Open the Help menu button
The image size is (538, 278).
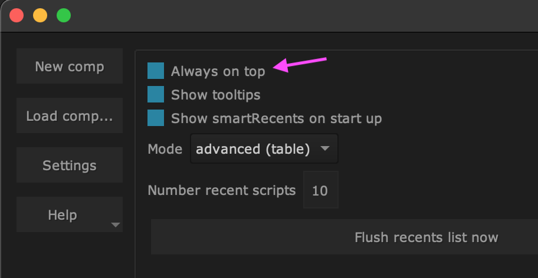[63, 215]
